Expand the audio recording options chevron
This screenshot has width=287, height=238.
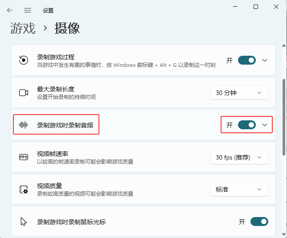click(265, 125)
